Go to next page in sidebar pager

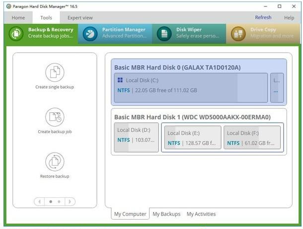pos(70,202)
